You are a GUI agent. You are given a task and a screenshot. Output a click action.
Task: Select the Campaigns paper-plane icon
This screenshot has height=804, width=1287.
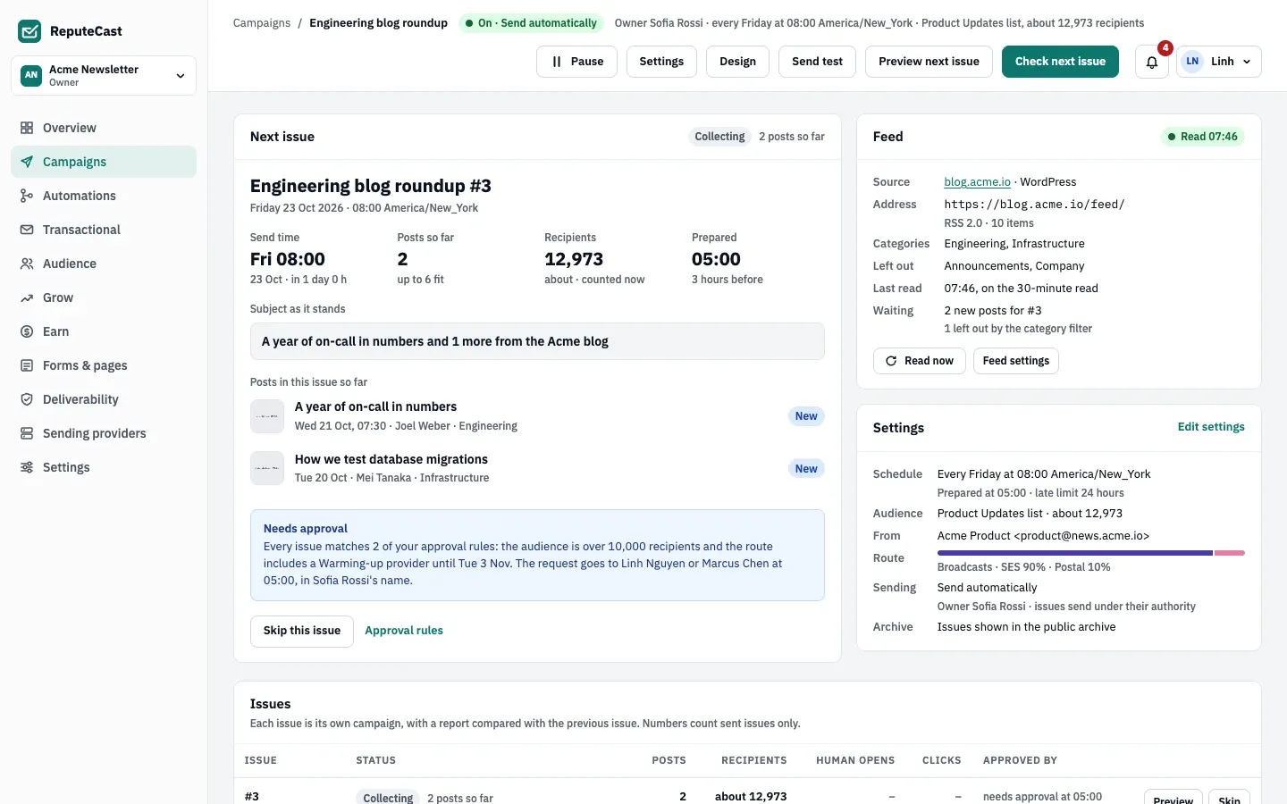coord(27,162)
